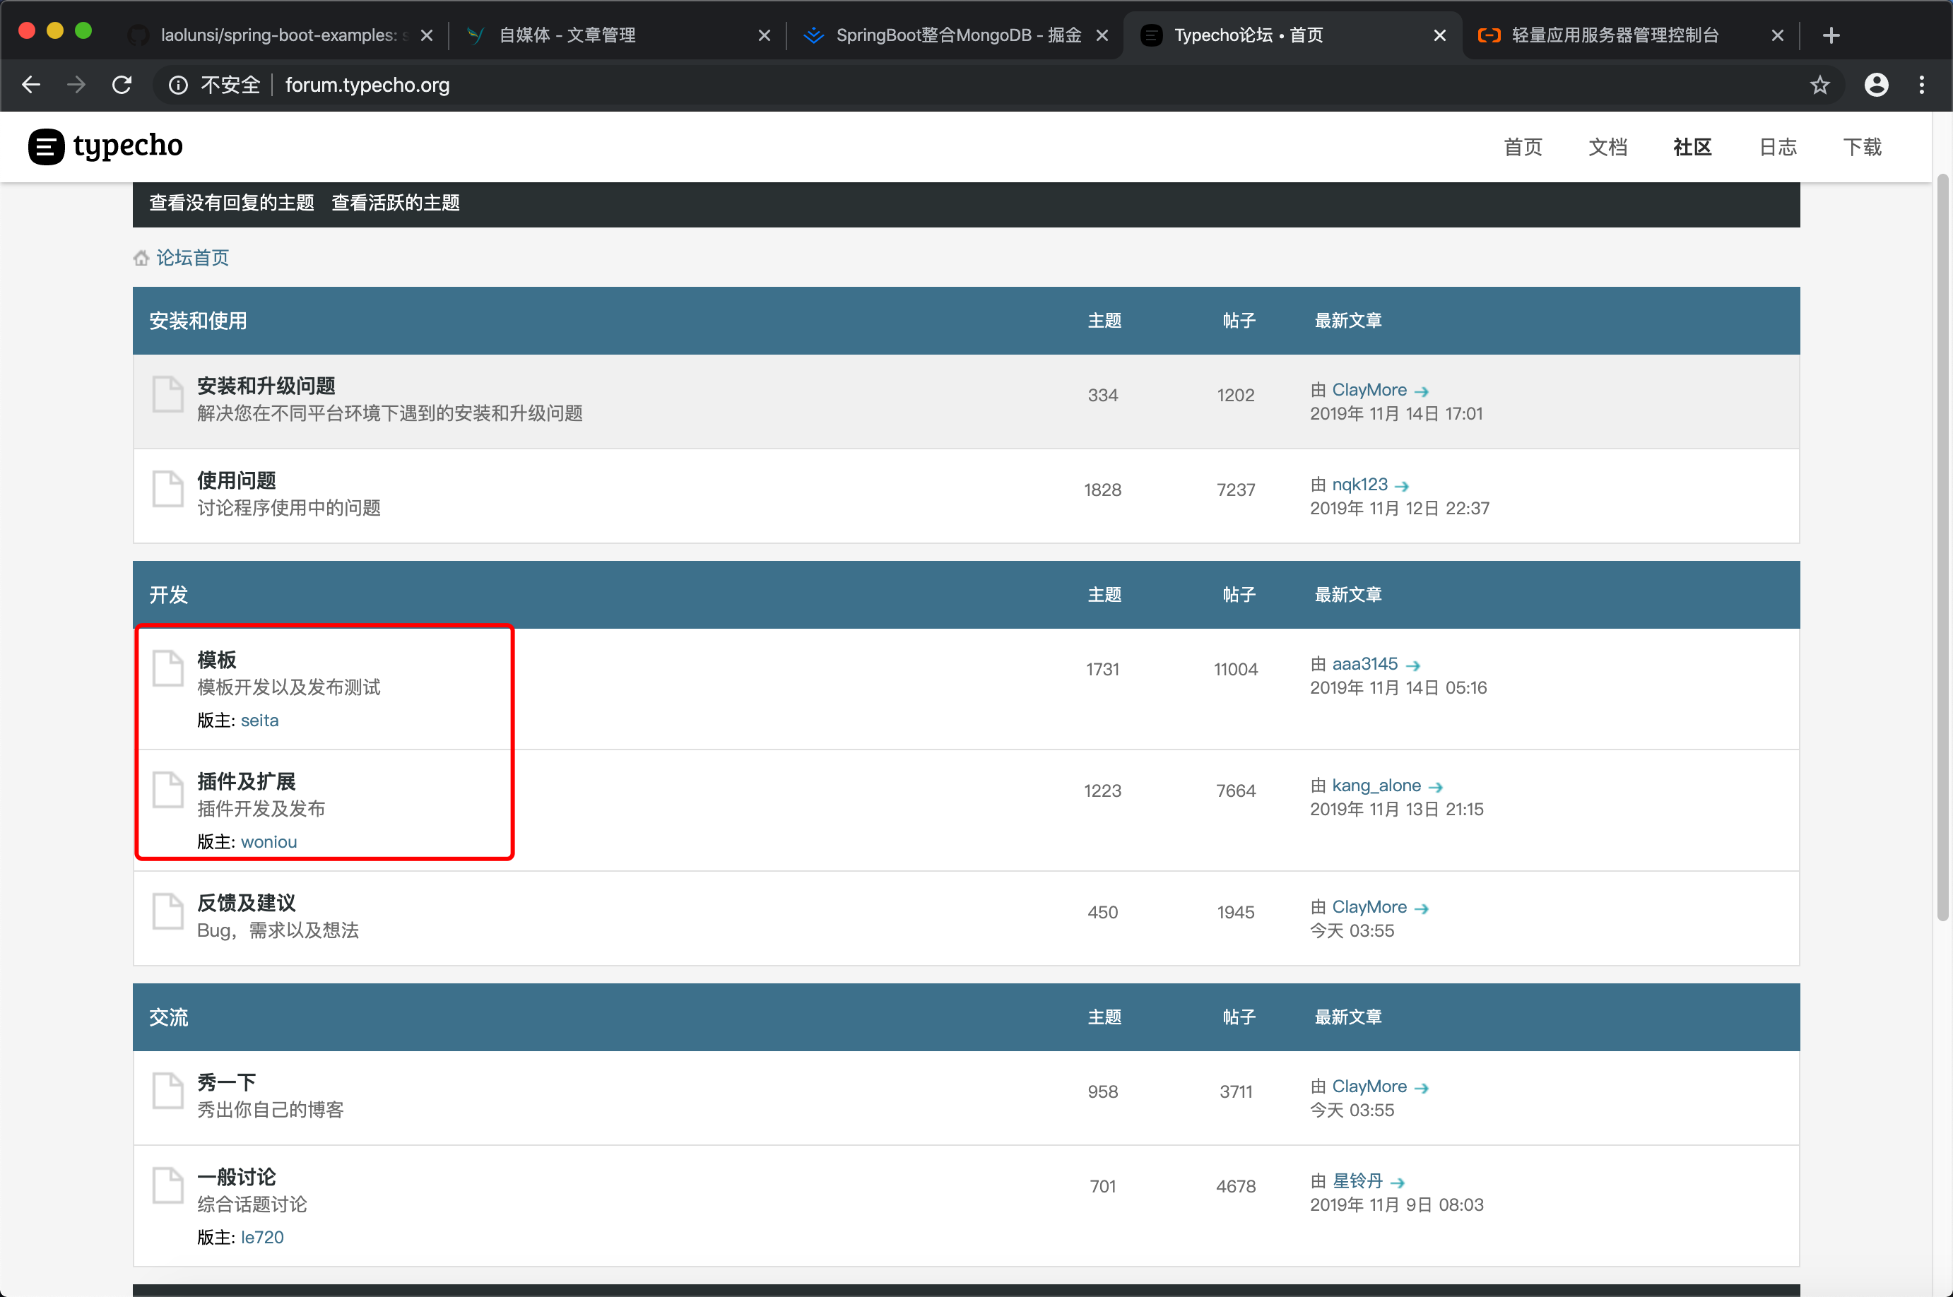Select 文档 in the top navigation
This screenshot has width=1953, height=1297.
pyautogui.click(x=1607, y=146)
